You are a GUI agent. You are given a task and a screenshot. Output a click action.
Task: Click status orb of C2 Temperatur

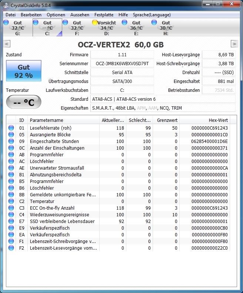(x=11, y=201)
